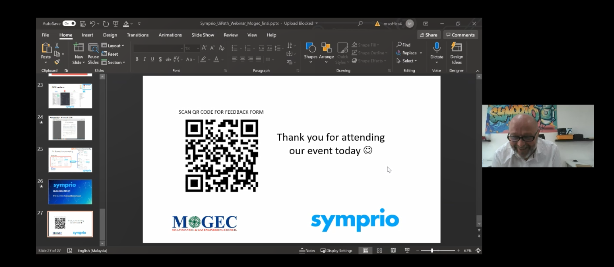Select slide 23 thumbnail
Image resolution: width=614 pixels, height=267 pixels.
click(70, 96)
